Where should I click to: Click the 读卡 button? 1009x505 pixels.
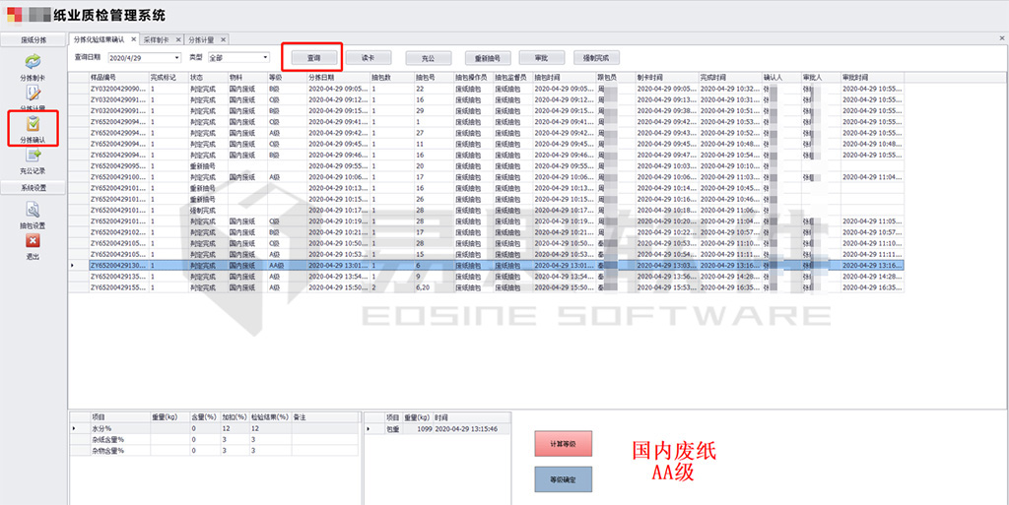tap(368, 58)
